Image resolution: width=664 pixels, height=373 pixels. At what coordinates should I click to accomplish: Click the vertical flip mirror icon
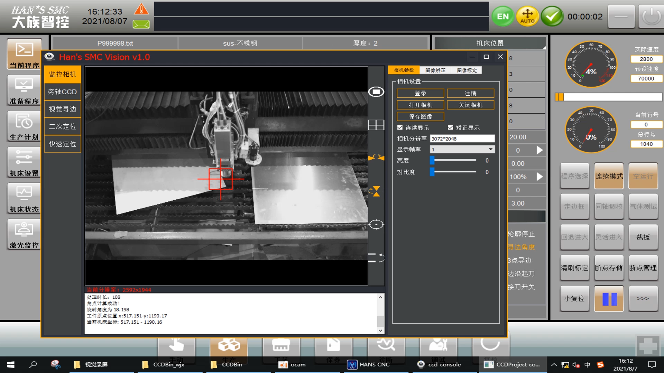click(x=376, y=191)
